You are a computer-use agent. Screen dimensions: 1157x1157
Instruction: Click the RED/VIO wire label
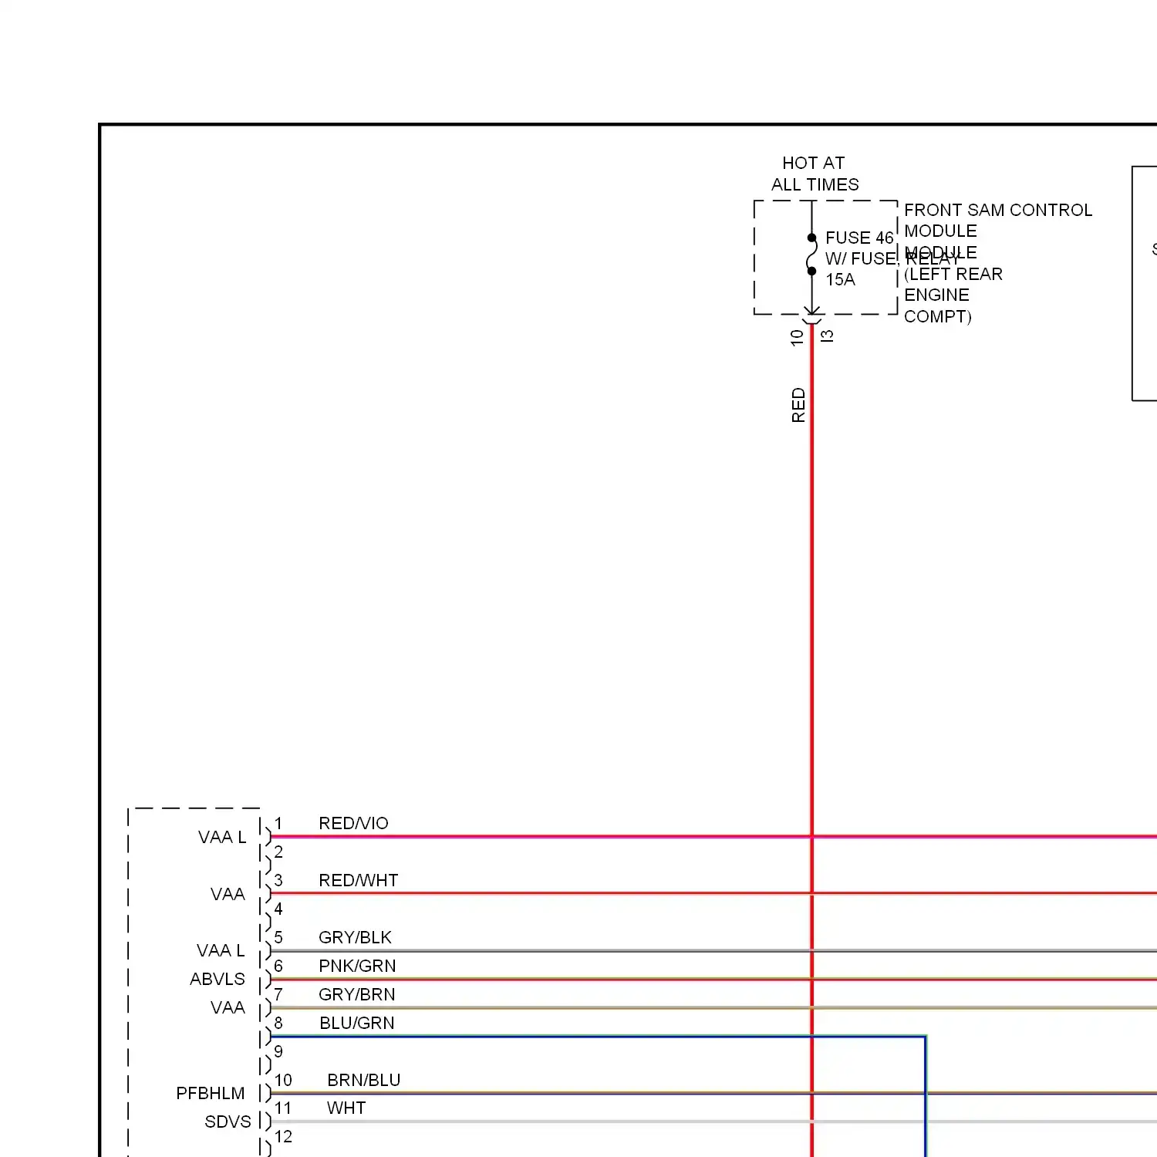pyautogui.click(x=353, y=823)
